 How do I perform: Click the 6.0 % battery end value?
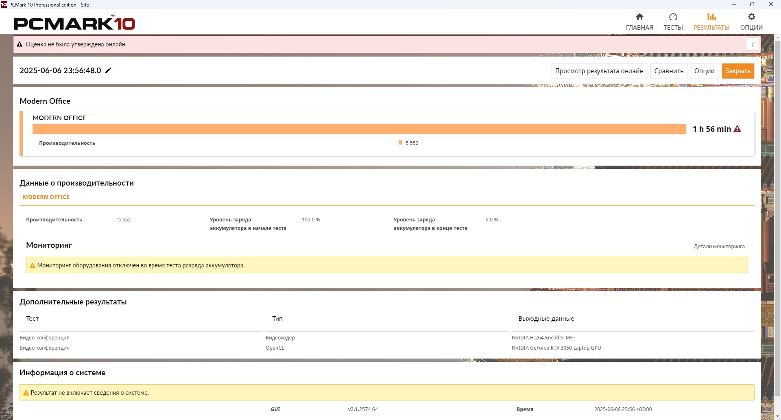coord(491,220)
